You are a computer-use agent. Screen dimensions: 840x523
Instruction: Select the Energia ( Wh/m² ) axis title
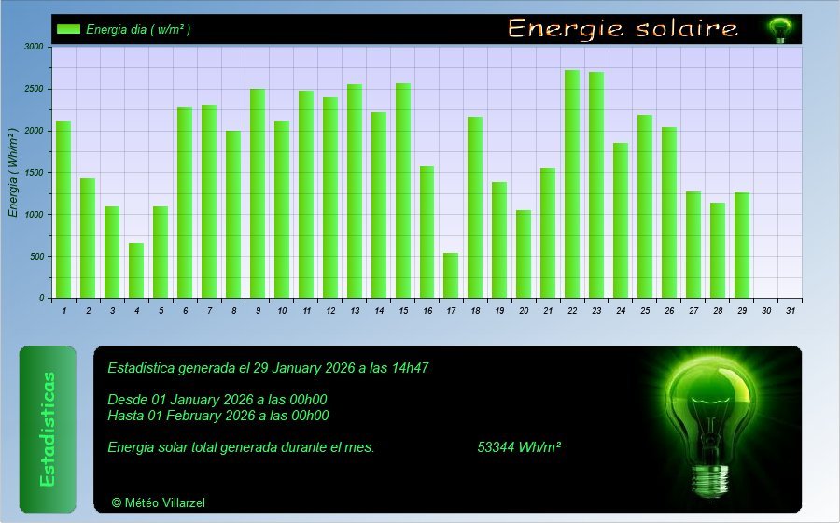14,173
